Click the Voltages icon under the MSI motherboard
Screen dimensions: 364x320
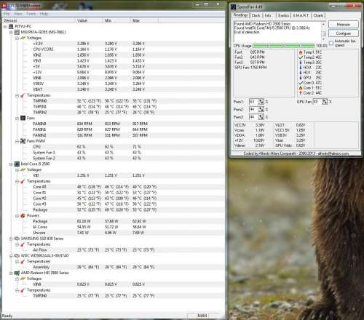click(23, 38)
